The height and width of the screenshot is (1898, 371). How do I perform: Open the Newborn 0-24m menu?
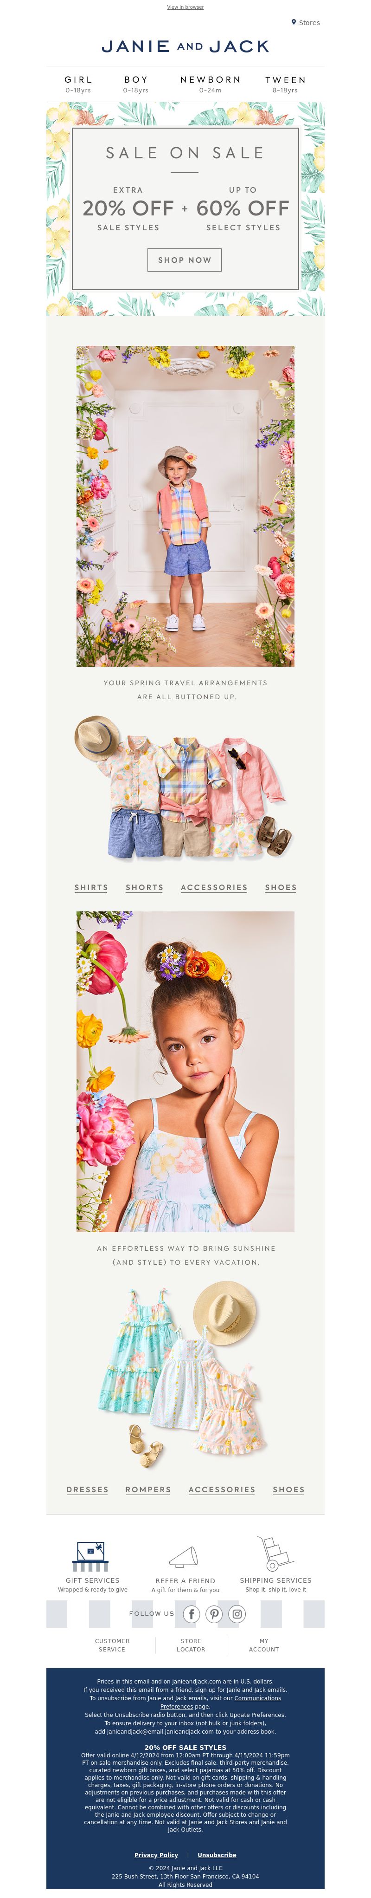(211, 84)
